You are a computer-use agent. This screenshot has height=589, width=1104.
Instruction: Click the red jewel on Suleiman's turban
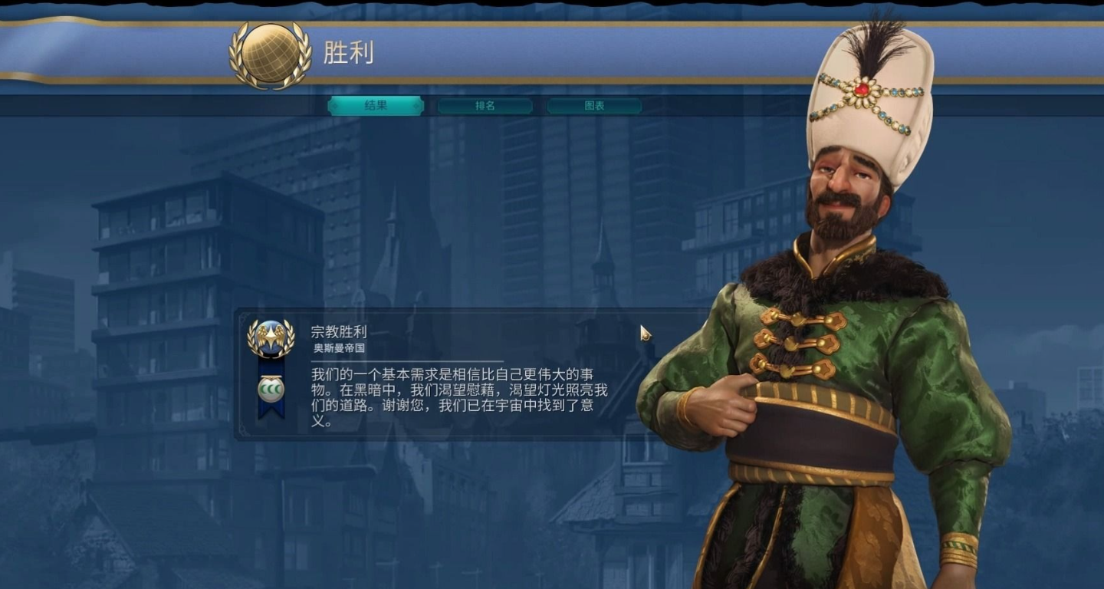[x=862, y=90]
